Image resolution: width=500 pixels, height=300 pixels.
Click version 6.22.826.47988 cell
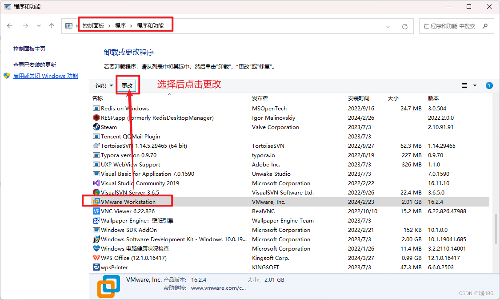point(447,211)
